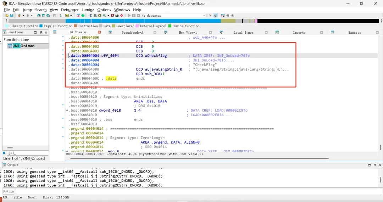The image size is (383, 202).
Task: Switch to the Pseudocode-A tab
Action: tap(132, 33)
